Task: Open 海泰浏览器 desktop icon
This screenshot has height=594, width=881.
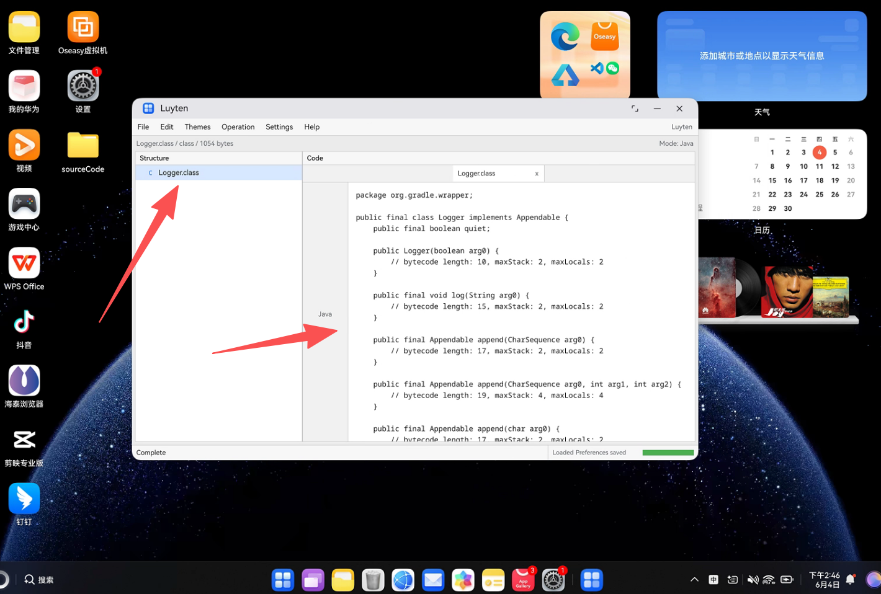Action: [x=24, y=387]
